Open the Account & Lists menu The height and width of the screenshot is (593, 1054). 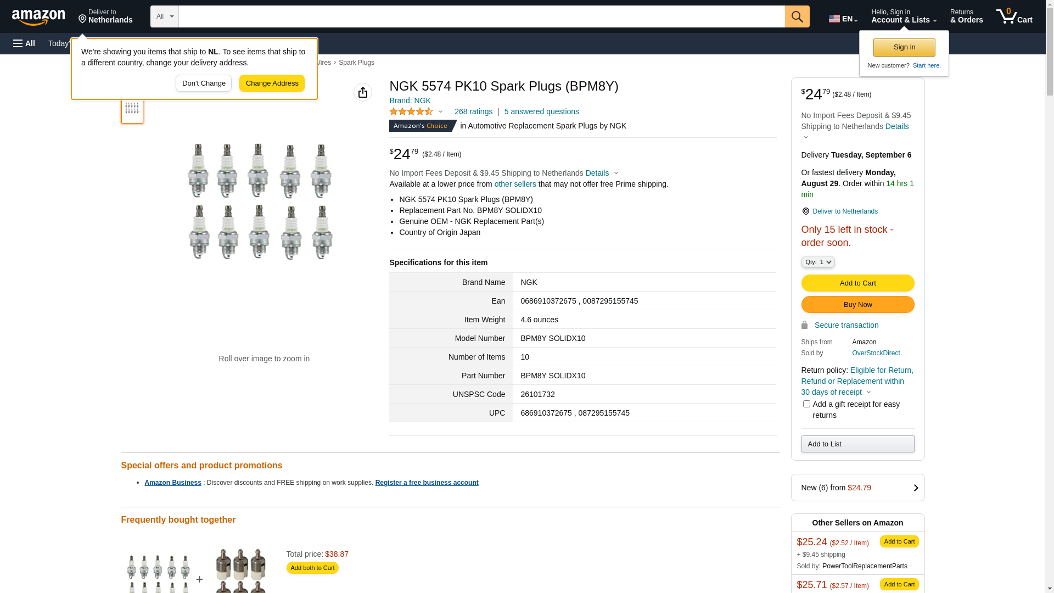(904, 16)
